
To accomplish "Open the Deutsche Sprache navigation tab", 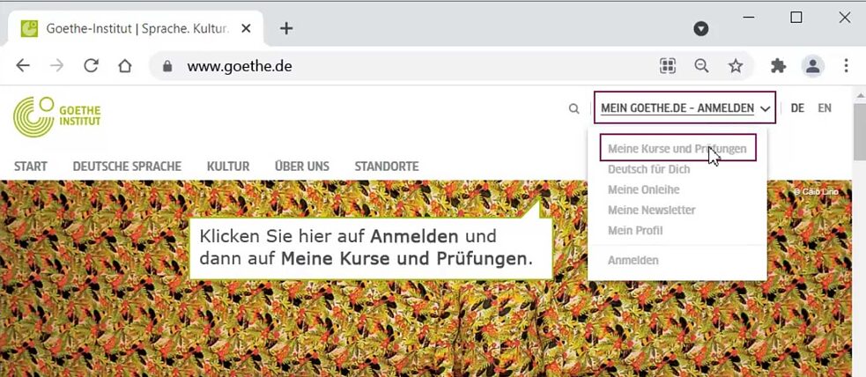I will [x=127, y=166].
